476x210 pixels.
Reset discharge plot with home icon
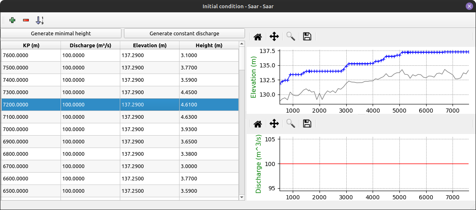pyautogui.click(x=258, y=123)
